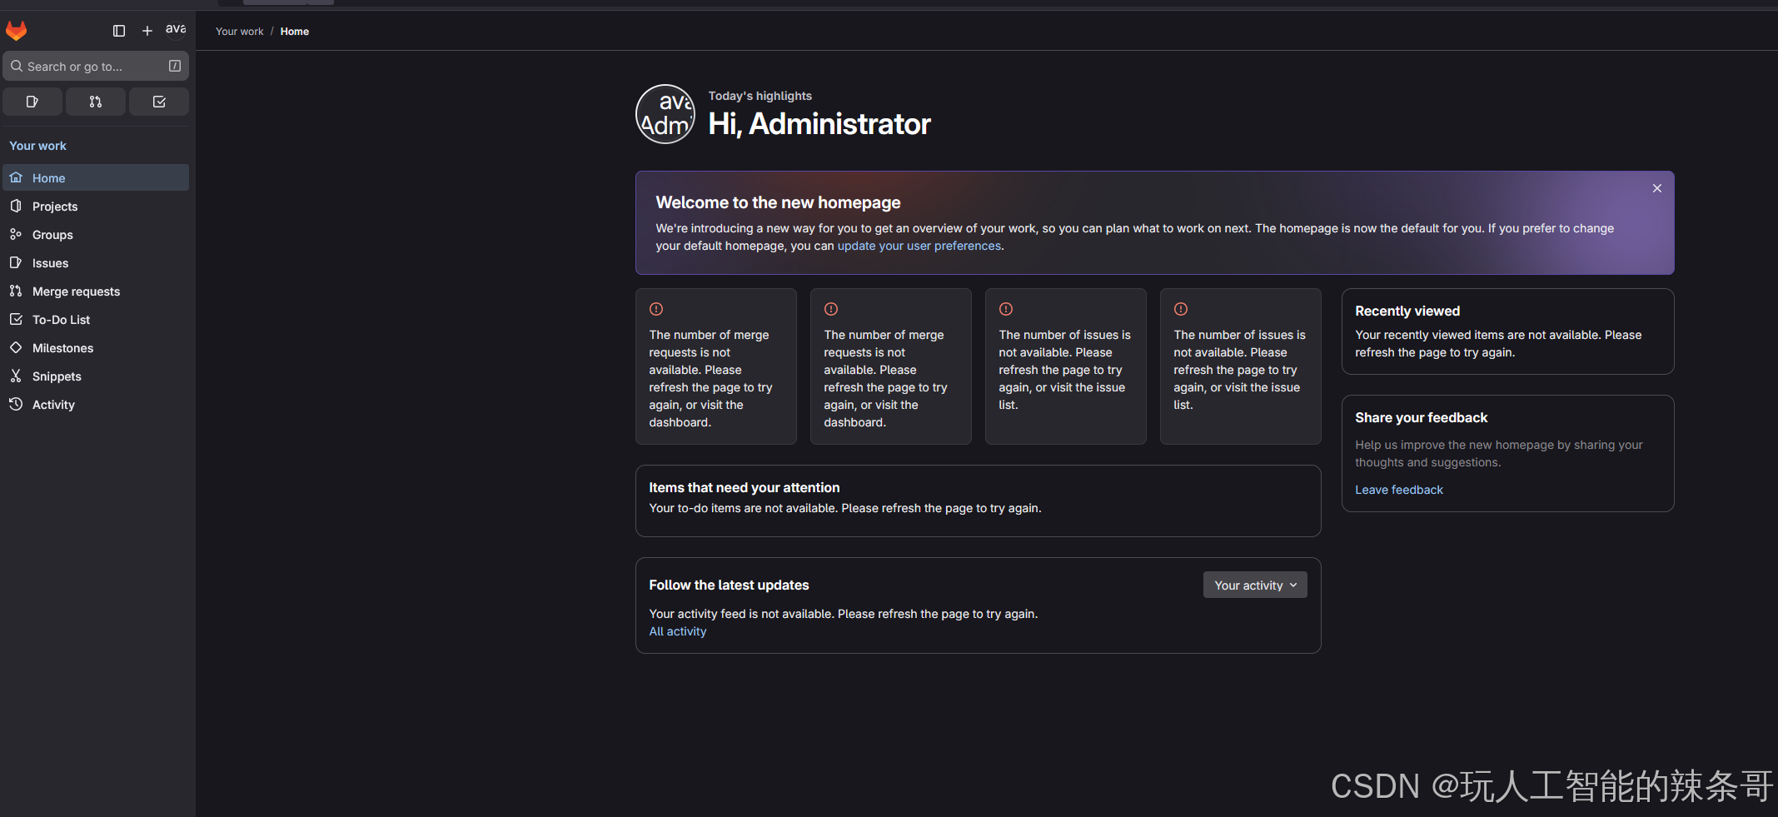Follow update your user preferences link
Image resolution: width=1778 pixels, height=817 pixels.
[x=919, y=246]
